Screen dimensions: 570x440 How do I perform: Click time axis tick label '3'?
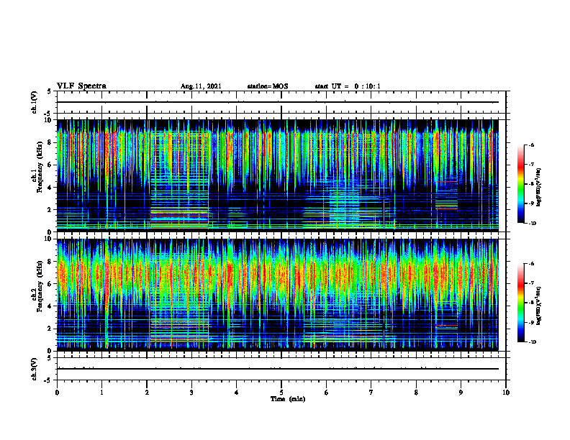pos(191,393)
